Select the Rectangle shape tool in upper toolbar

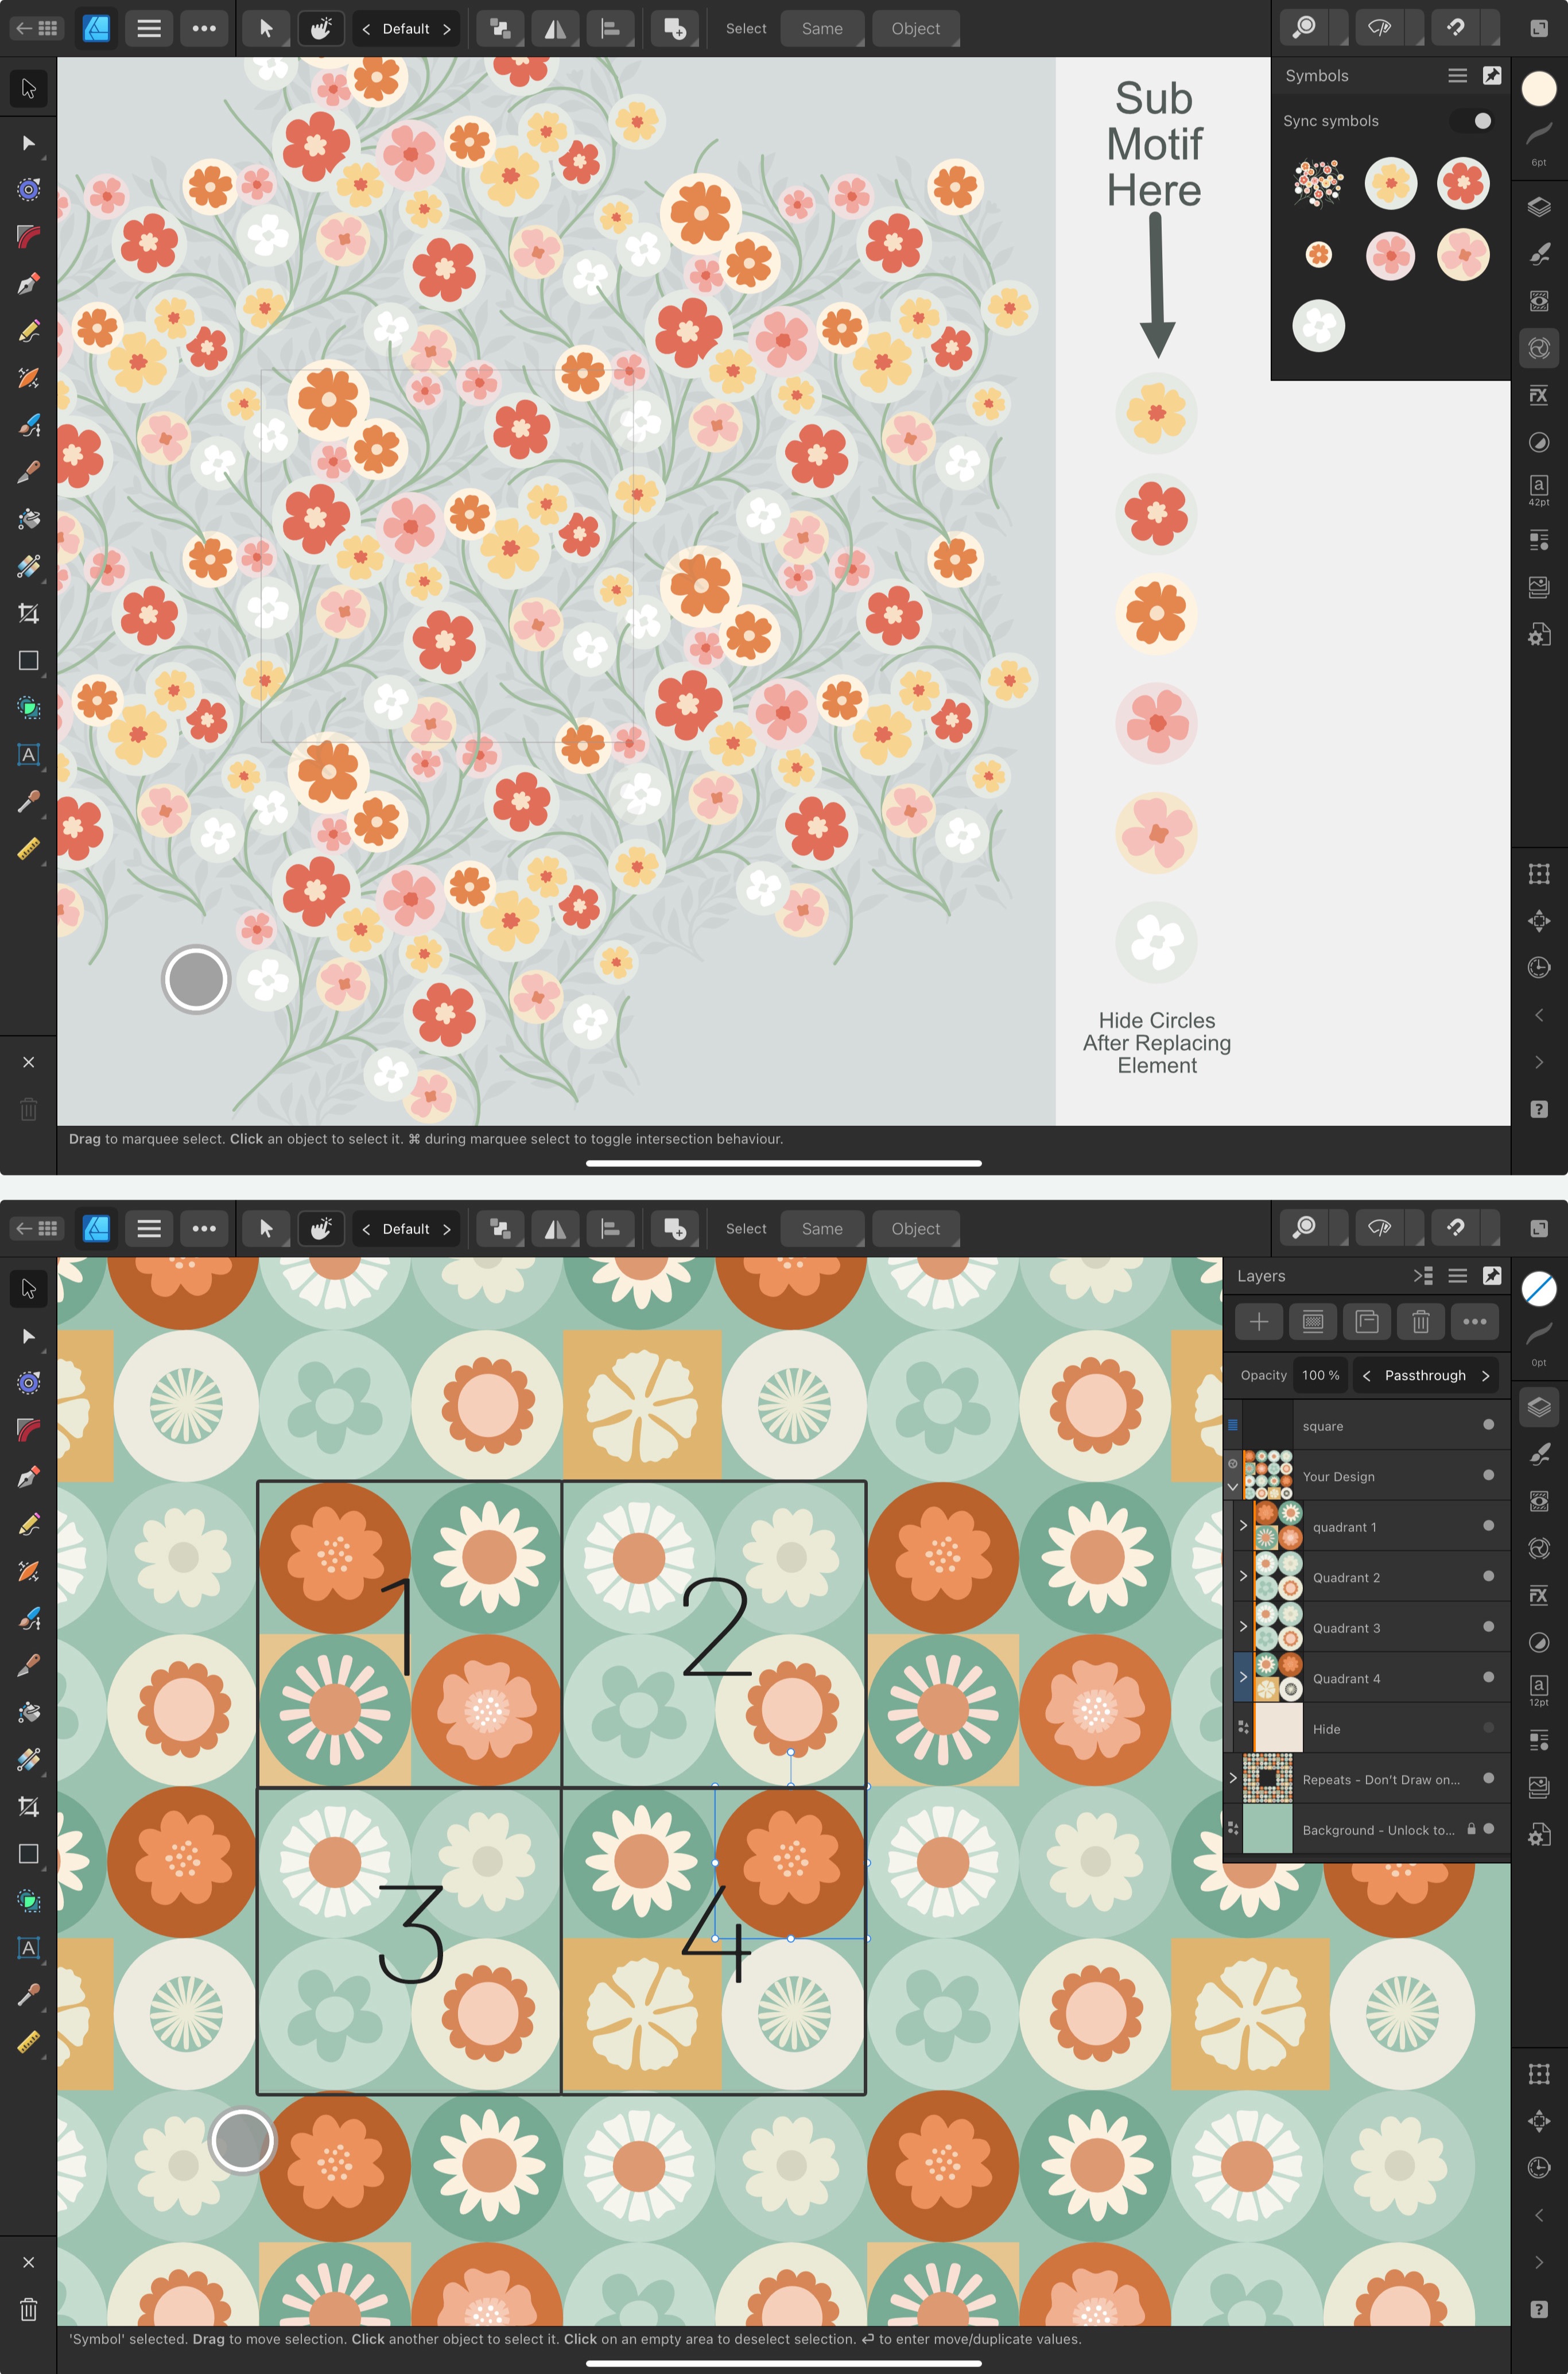(29, 660)
